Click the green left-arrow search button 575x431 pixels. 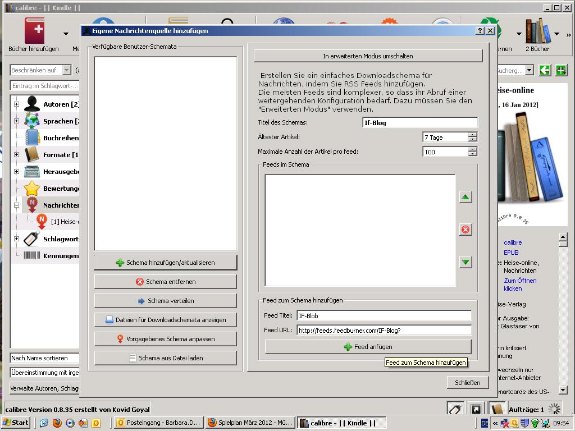[545, 70]
